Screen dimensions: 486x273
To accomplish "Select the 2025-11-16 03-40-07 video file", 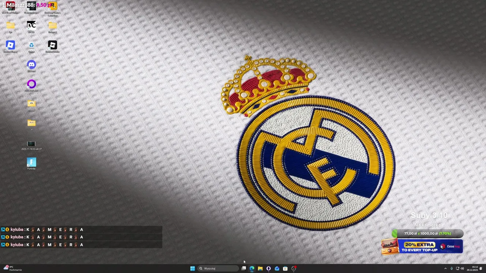I will [x=32, y=145].
